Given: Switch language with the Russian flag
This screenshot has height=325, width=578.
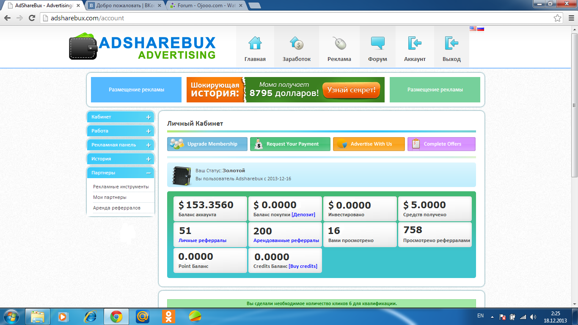Looking at the screenshot, I should point(481,29).
